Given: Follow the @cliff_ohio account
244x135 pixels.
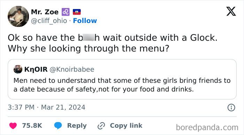Looking at the screenshot, I should point(85,21).
